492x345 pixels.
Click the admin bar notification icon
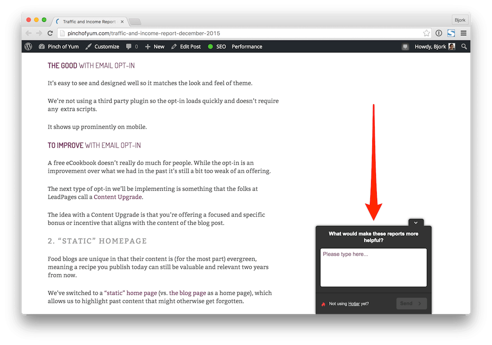pyautogui.click(x=405, y=47)
